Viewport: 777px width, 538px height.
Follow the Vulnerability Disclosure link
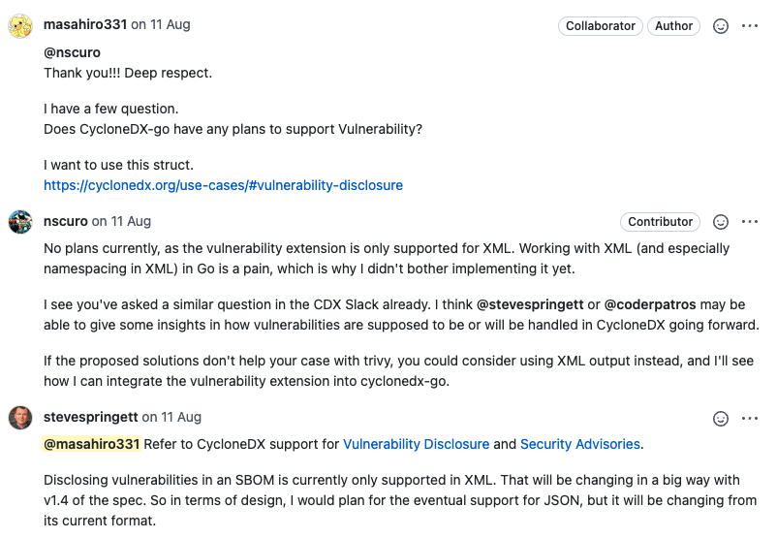click(x=416, y=444)
